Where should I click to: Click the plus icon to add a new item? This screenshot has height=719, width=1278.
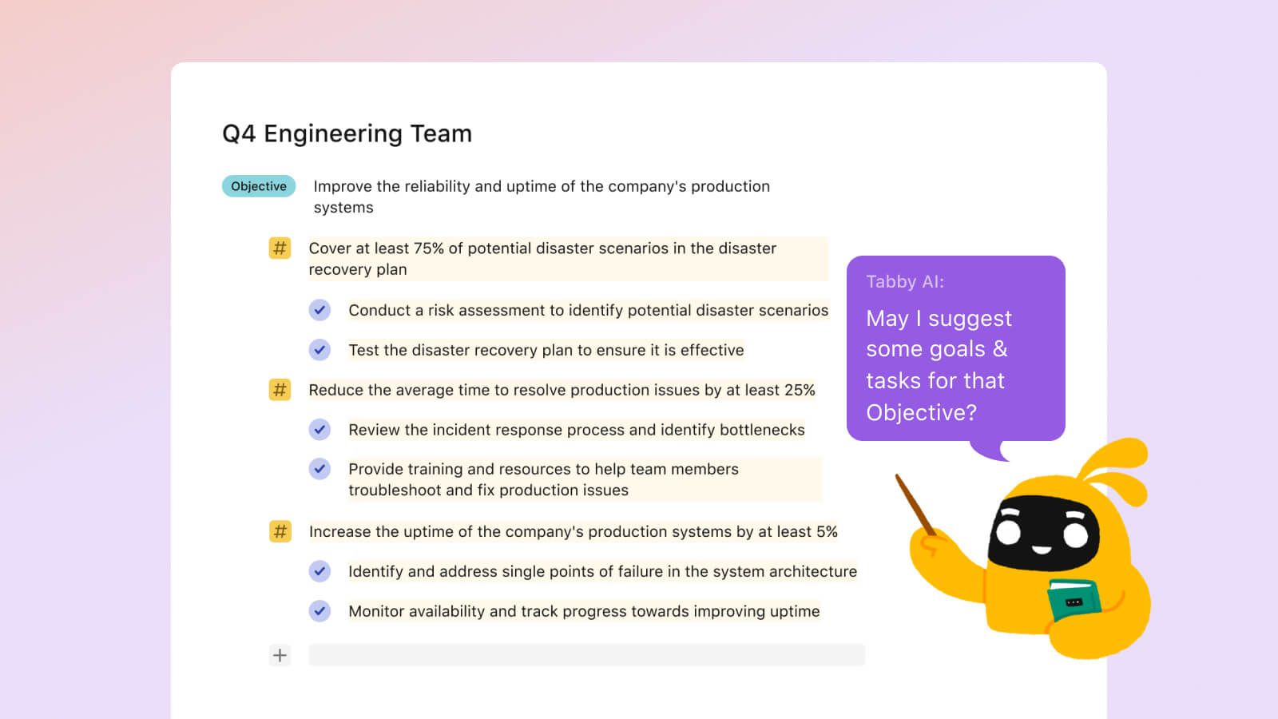pyautogui.click(x=280, y=655)
